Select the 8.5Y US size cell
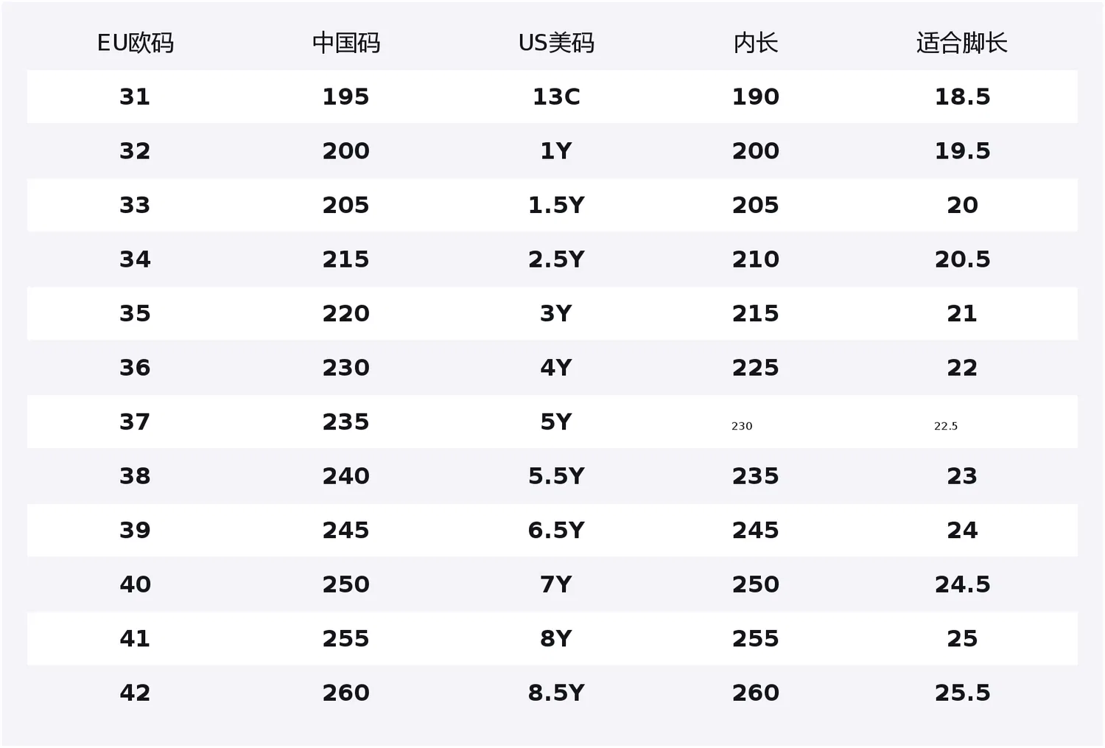The image size is (1105, 748). pos(556,693)
